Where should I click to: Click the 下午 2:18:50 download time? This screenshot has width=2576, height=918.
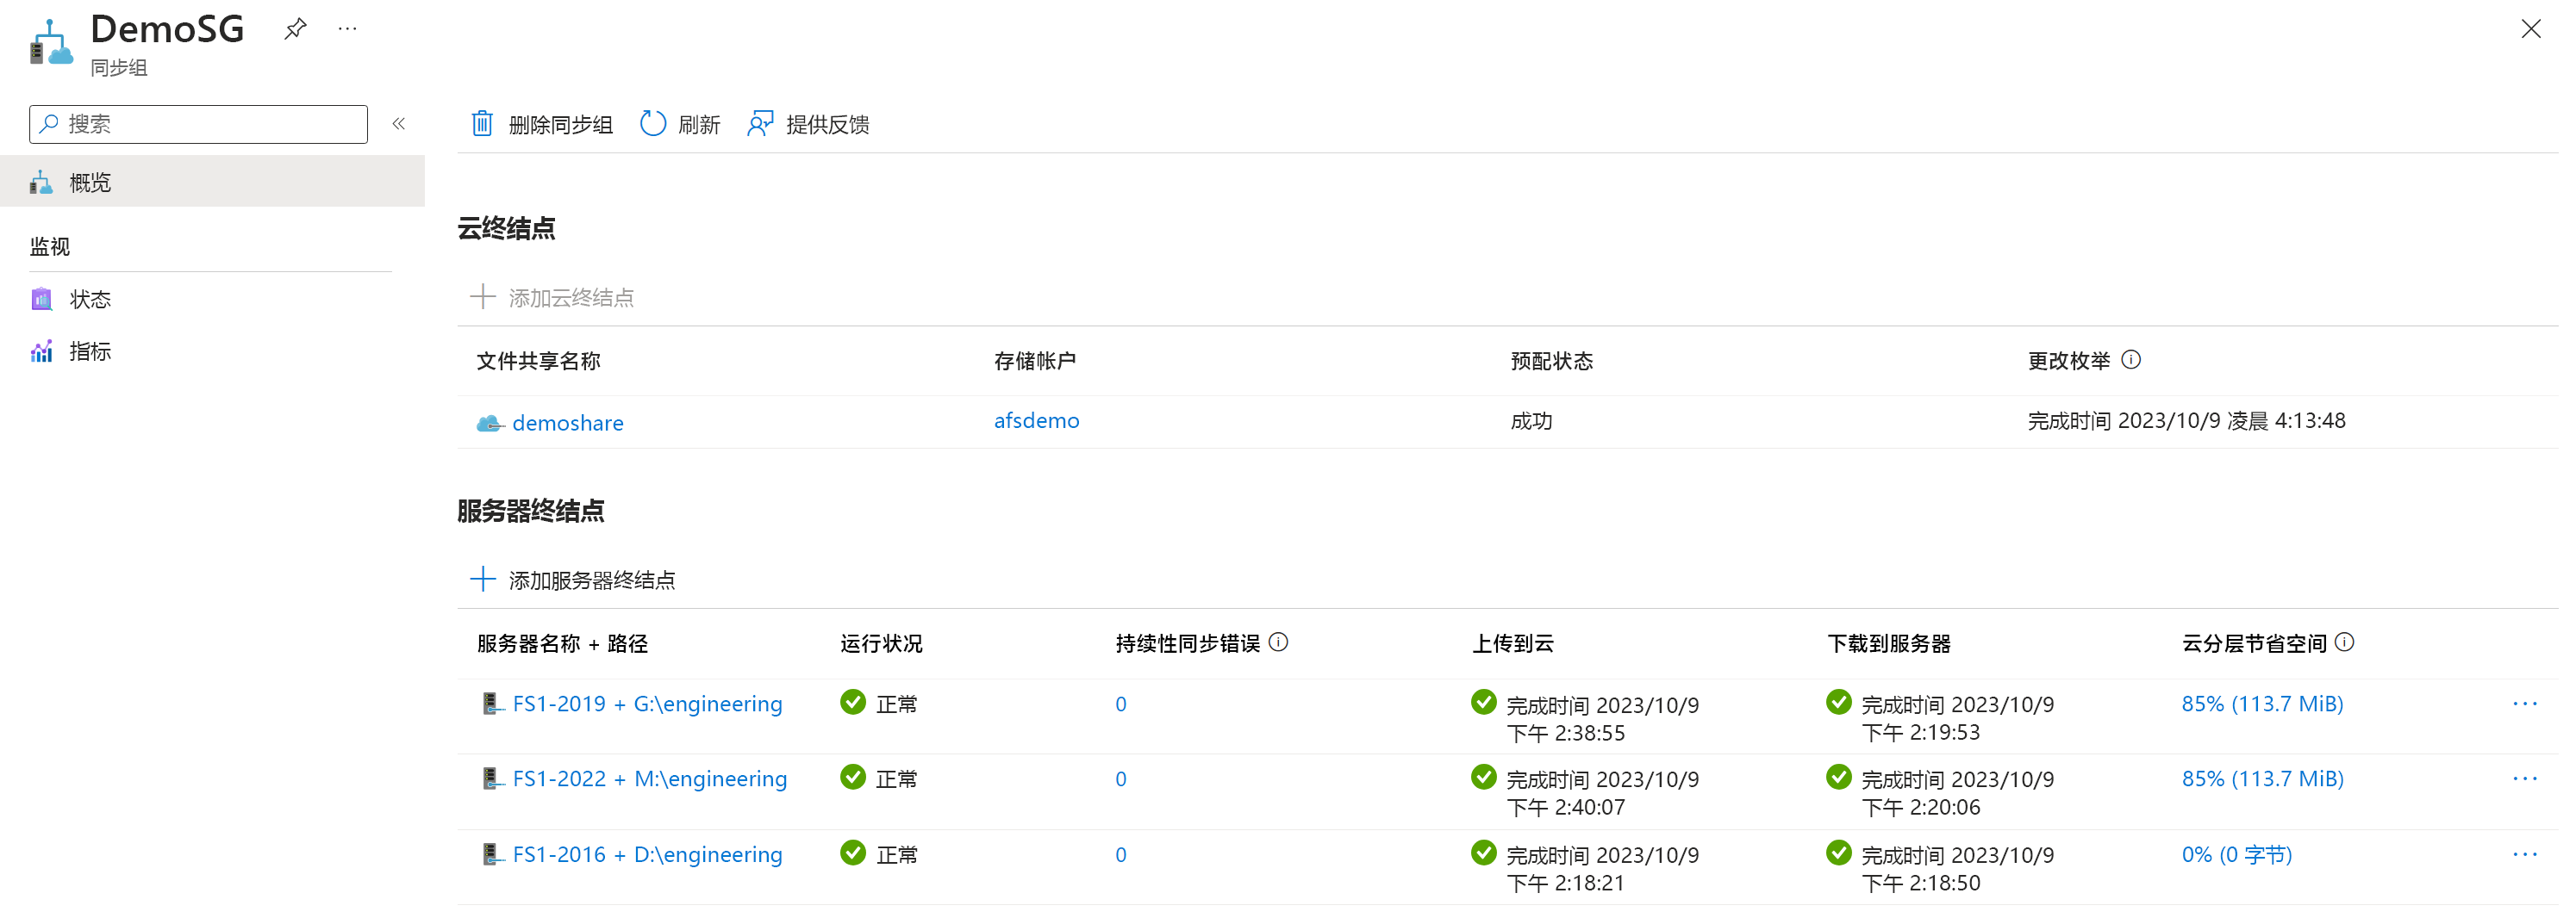click(x=1920, y=883)
